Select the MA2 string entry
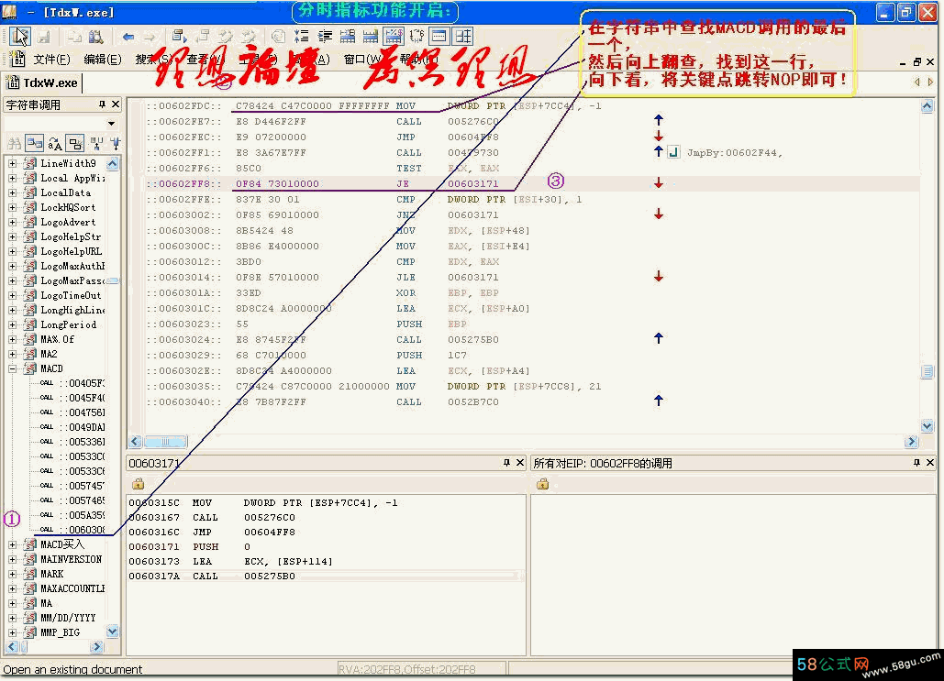This screenshot has width=944, height=681. pos(49,355)
